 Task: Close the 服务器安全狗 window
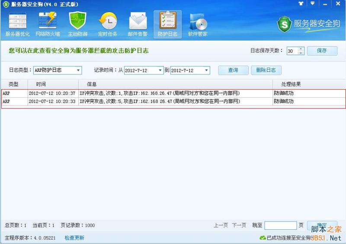pyautogui.click(x=338, y=3)
